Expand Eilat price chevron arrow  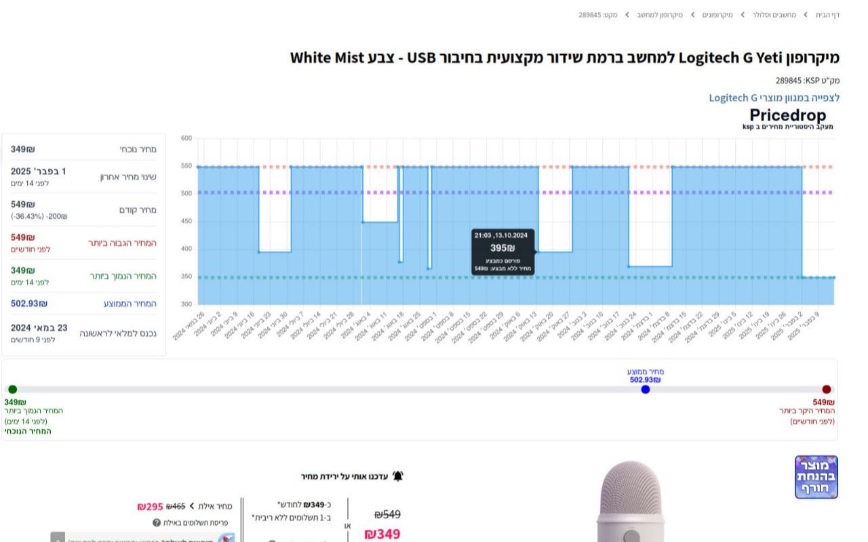pos(192,506)
